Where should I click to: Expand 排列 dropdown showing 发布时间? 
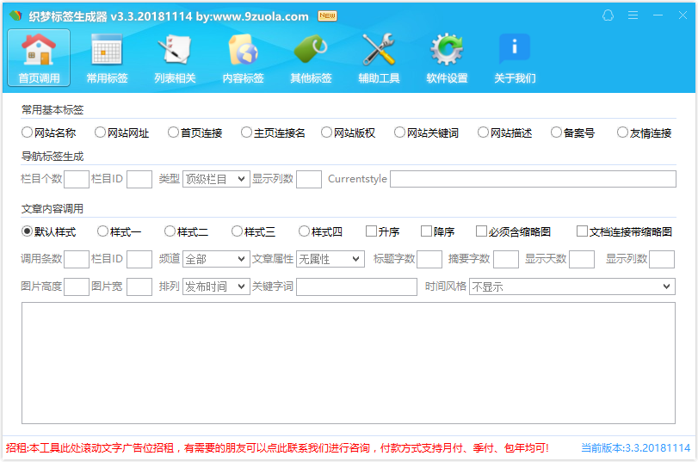tap(216, 286)
